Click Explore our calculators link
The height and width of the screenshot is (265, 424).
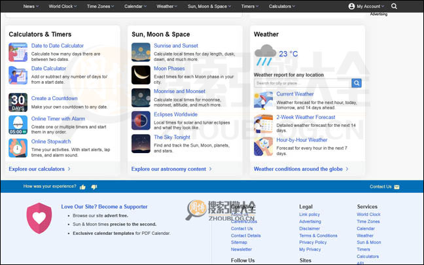[x=39, y=169]
